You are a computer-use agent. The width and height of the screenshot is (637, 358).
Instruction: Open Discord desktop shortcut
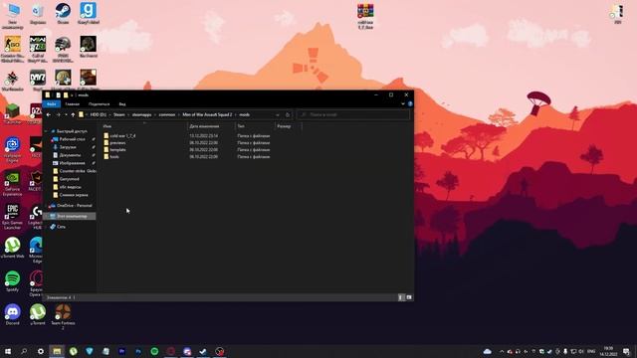pyautogui.click(x=13, y=314)
